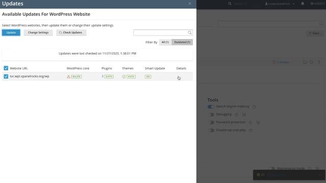Image resolution: width=326 pixels, height=183 pixels.
Task: Click the Check Updates button
Action: (71, 33)
